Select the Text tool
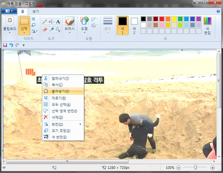Image resolution: width=223 pixels, height=173 pixels. 58,22
